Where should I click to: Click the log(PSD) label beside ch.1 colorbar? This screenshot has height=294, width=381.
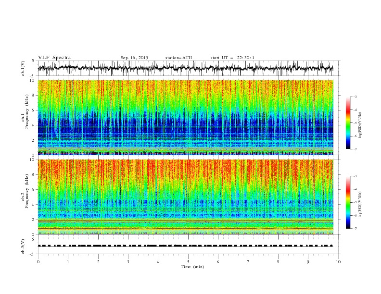click(360, 125)
